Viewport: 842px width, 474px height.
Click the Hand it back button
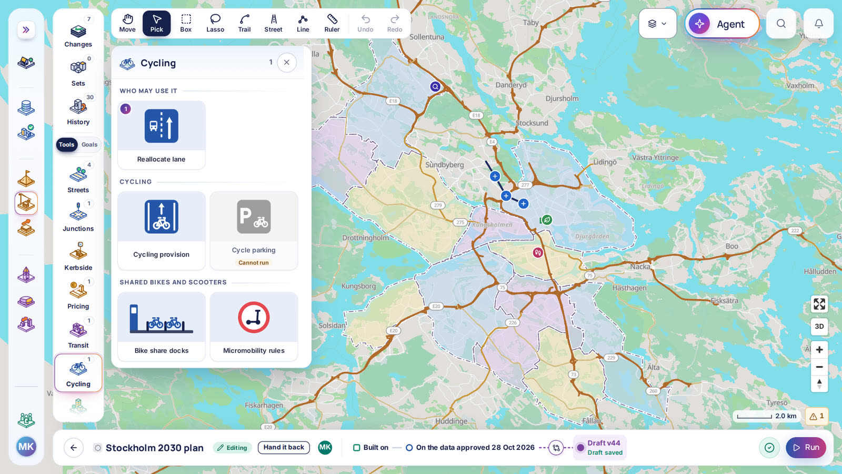284,448
